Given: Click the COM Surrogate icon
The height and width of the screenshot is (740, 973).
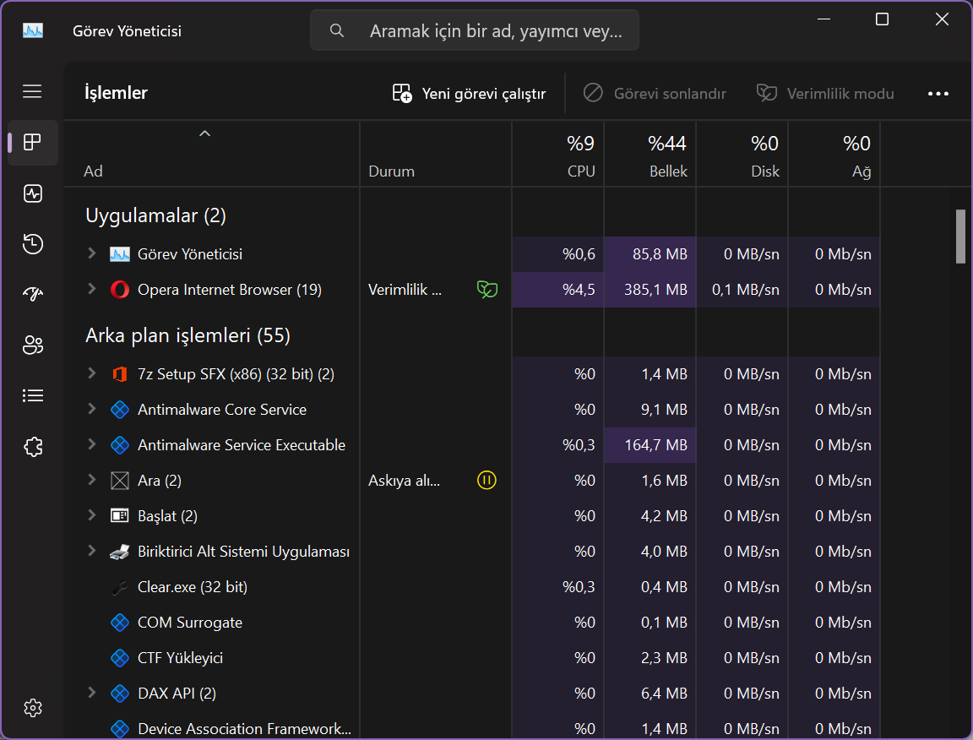Looking at the screenshot, I should pyautogui.click(x=120, y=622).
